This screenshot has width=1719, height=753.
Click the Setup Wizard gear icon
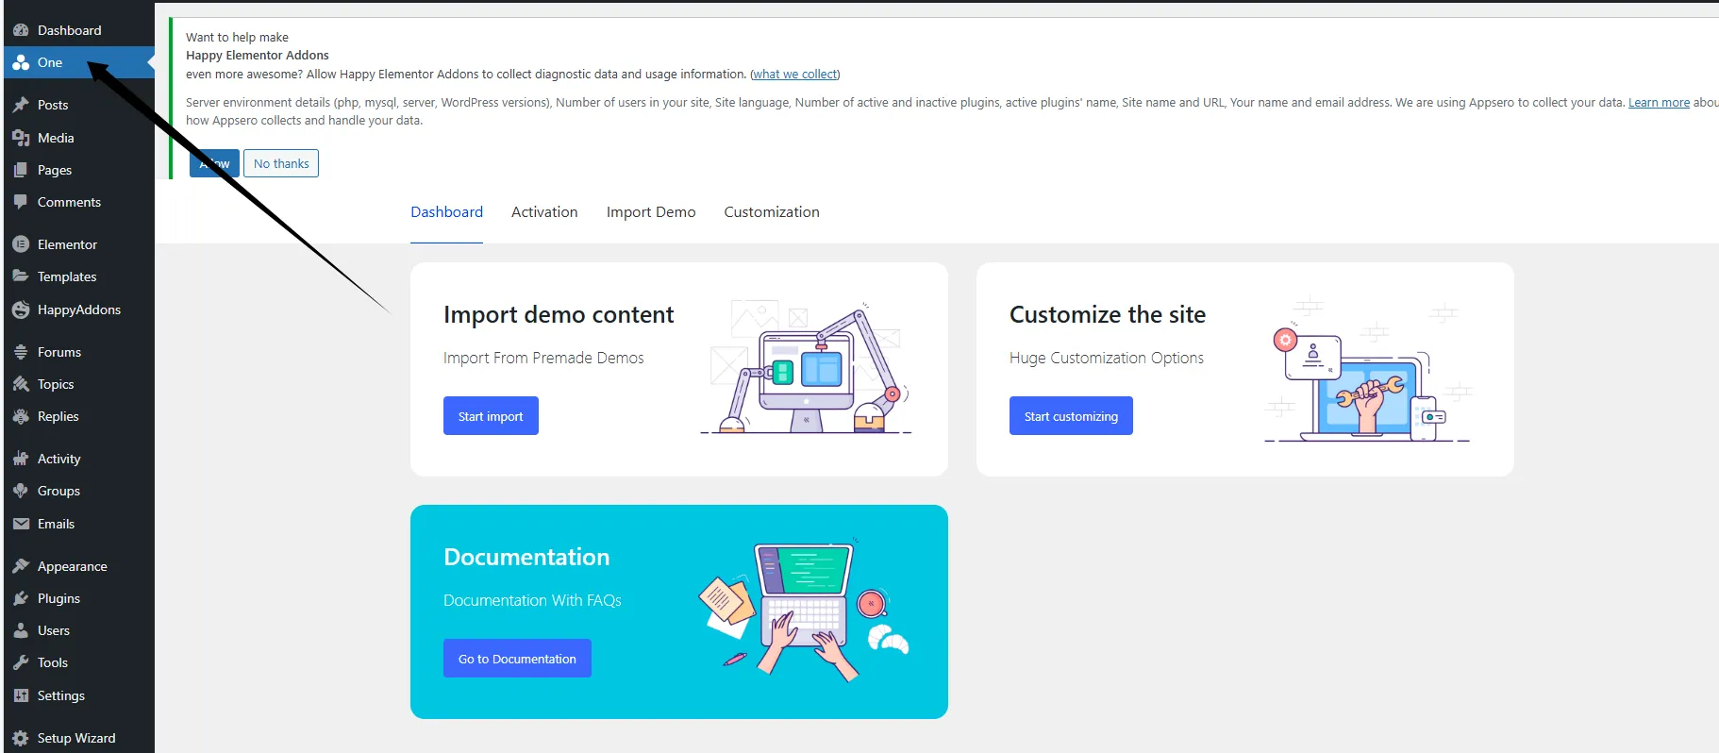coord(21,738)
